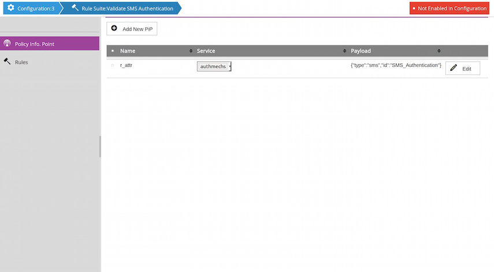Click the Service column header

click(x=206, y=51)
